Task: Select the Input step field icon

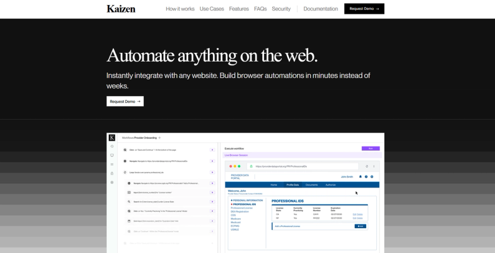Action: pyautogui.click(x=129, y=193)
